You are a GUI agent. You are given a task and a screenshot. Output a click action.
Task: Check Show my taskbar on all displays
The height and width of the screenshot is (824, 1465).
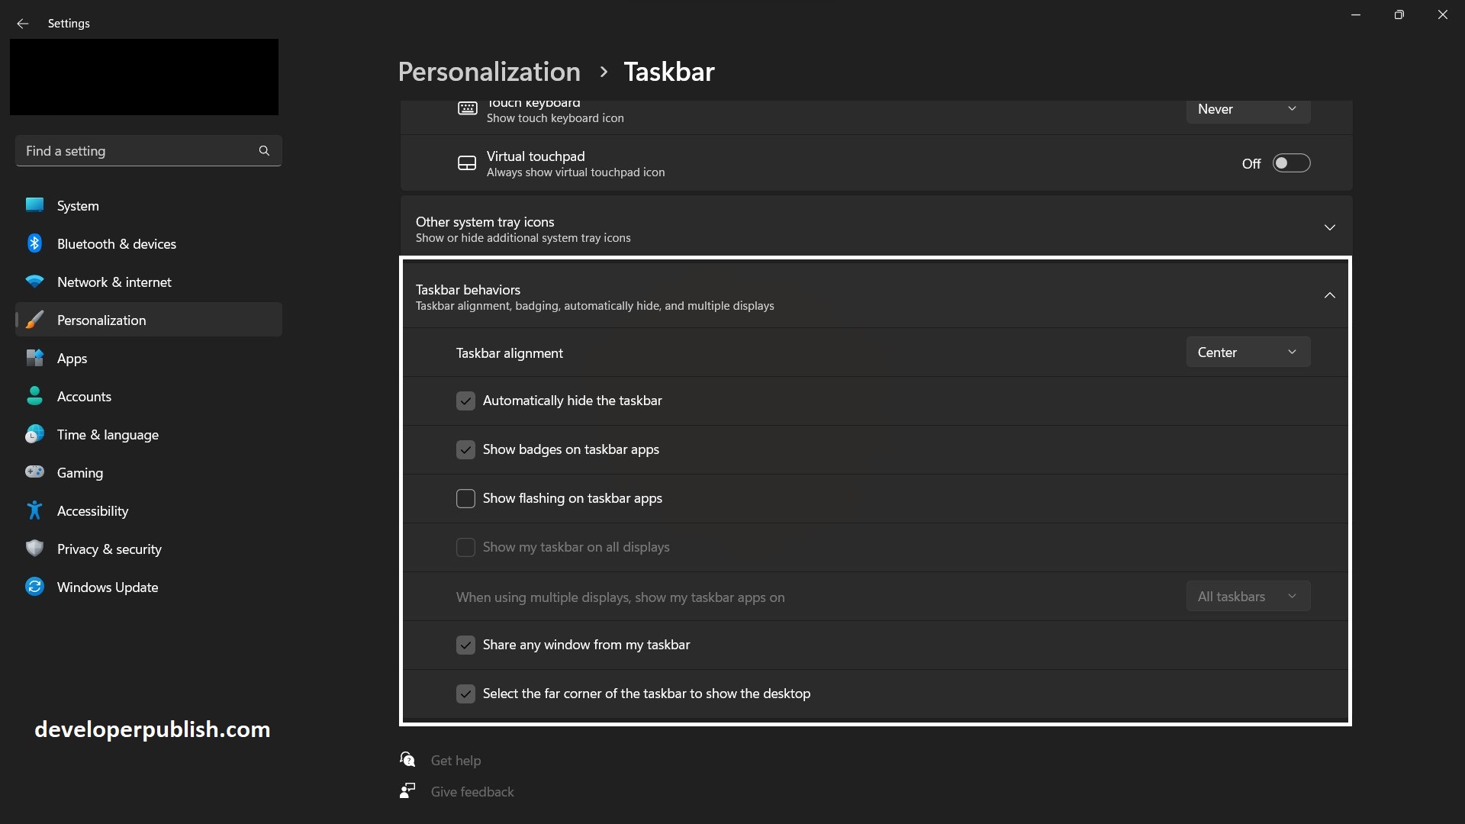(465, 547)
